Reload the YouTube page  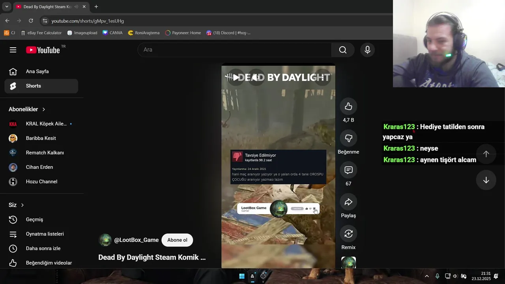coord(31,21)
